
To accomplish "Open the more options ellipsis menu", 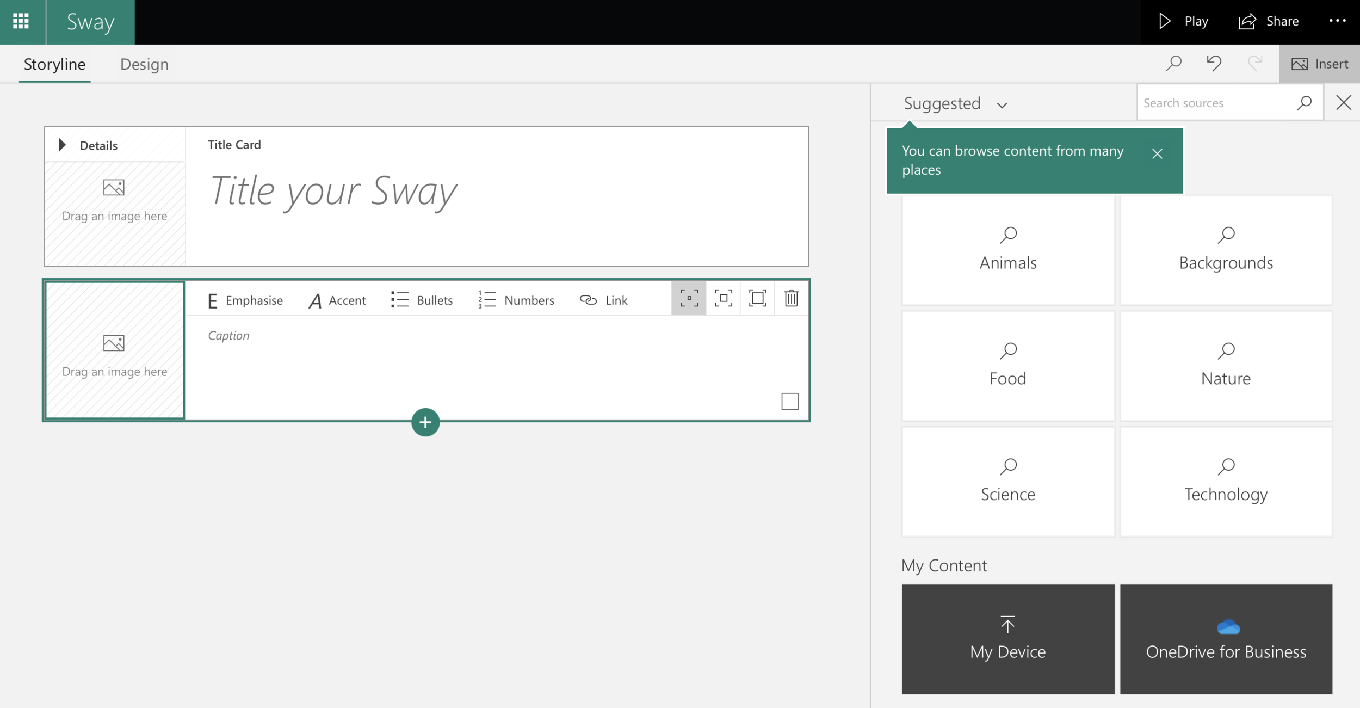I will (x=1337, y=21).
